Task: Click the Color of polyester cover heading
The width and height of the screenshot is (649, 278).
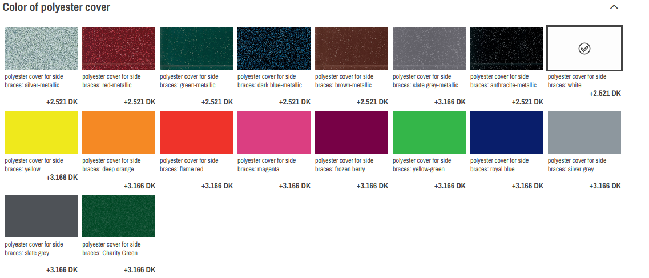Action: [57, 7]
